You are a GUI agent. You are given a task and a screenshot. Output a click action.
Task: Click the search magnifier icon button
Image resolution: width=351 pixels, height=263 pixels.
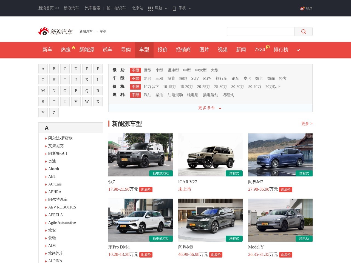(x=303, y=32)
